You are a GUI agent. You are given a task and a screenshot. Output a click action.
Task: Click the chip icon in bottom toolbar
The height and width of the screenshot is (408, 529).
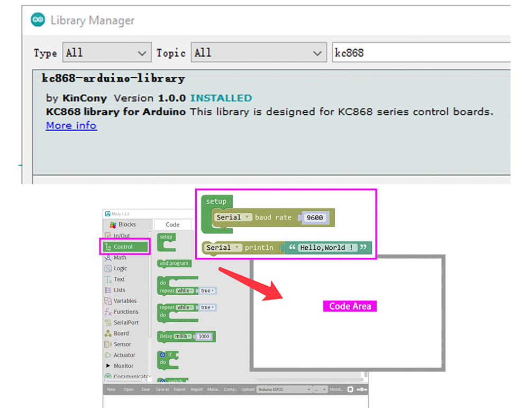pos(350,389)
